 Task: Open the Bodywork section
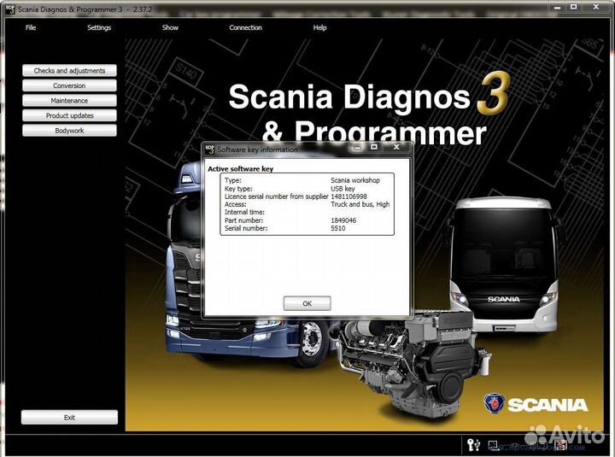coord(69,130)
